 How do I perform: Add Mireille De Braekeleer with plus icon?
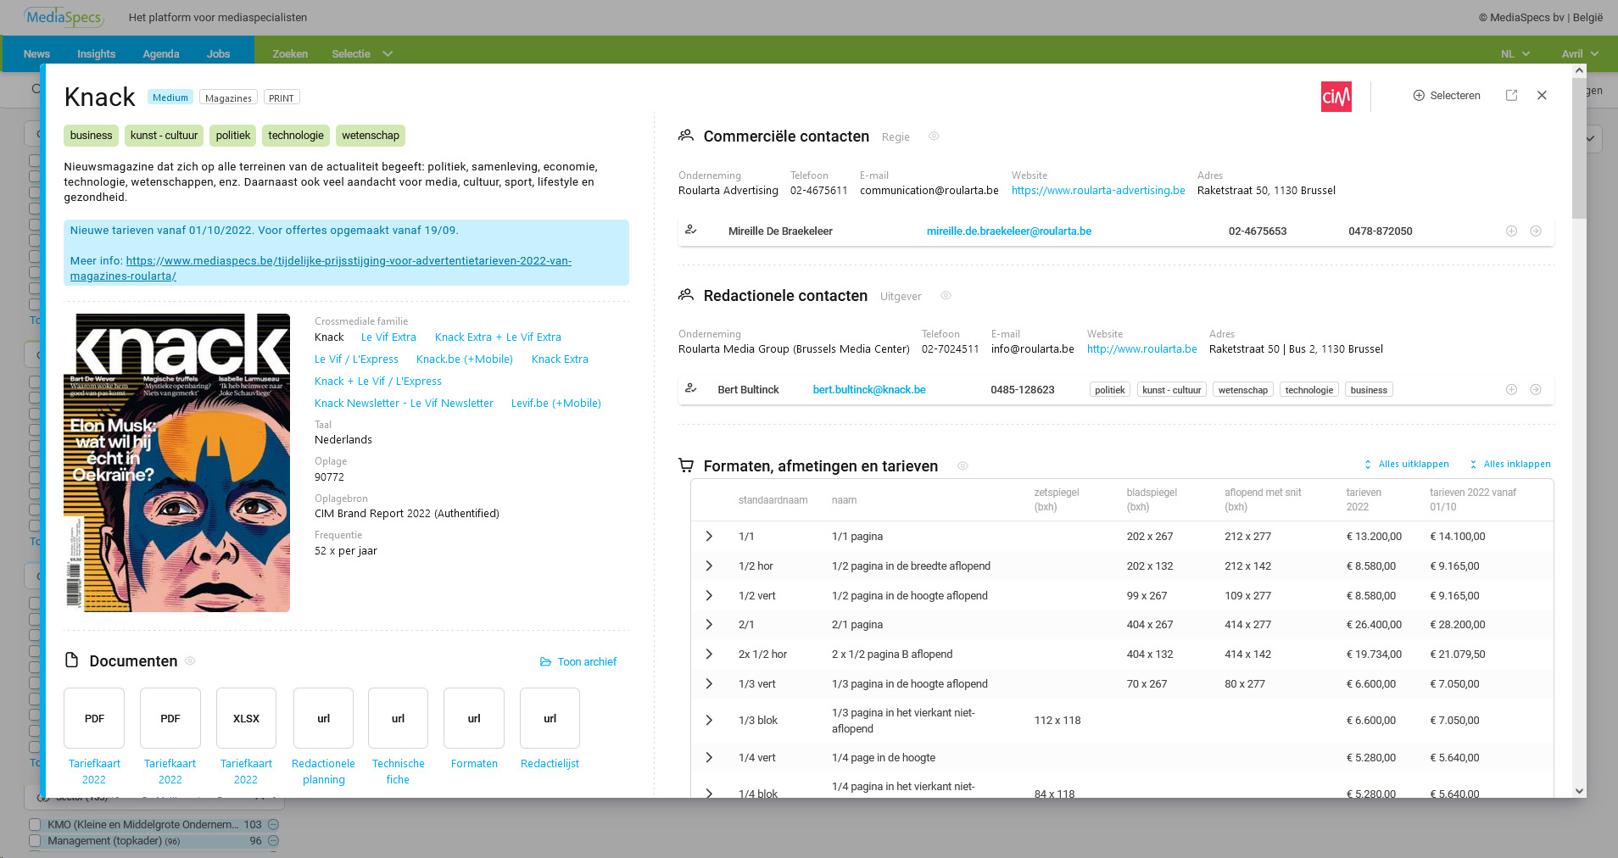1511,231
